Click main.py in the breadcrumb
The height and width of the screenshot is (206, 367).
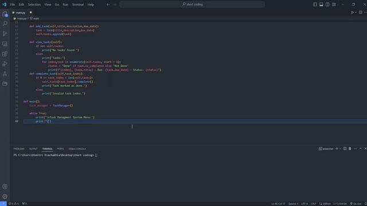tap(22, 18)
